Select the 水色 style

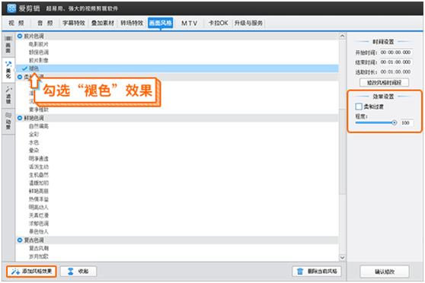34,142
